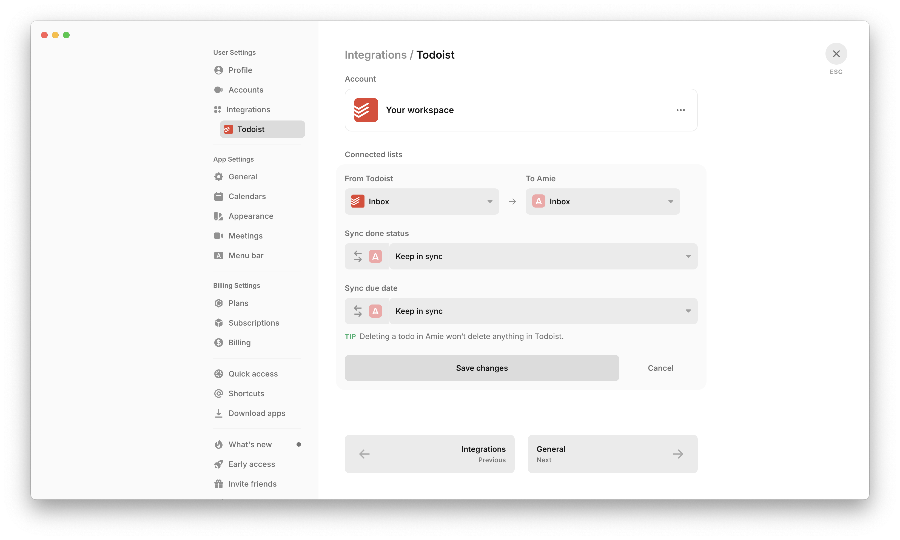The width and height of the screenshot is (900, 540).
Task: Click the Invite friends gift icon
Action: (x=218, y=484)
